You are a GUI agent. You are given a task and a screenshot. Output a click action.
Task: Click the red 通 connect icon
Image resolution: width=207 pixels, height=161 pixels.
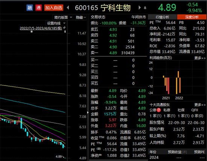point(38,8)
